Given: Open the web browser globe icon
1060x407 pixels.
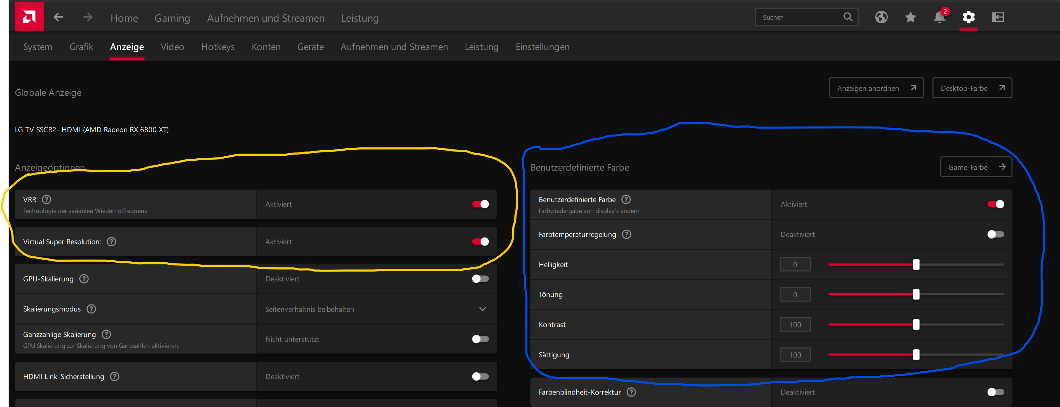Looking at the screenshot, I should [x=881, y=17].
